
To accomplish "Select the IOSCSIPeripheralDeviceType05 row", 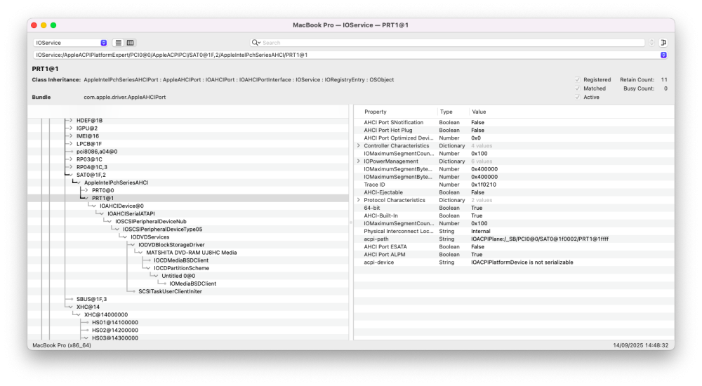I will pos(188,229).
